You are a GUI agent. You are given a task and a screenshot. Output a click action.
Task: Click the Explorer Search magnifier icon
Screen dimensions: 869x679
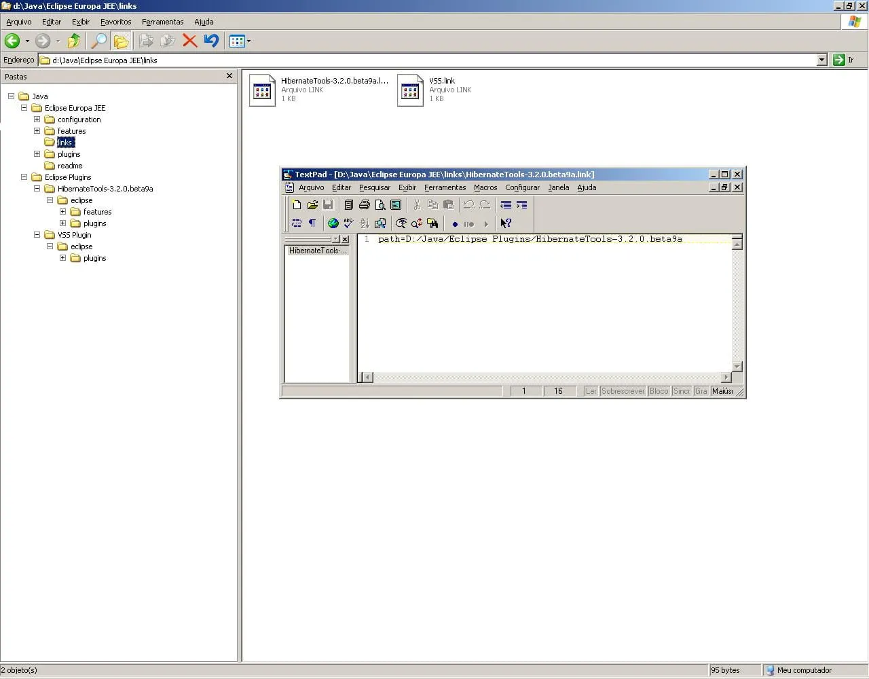(x=99, y=41)
